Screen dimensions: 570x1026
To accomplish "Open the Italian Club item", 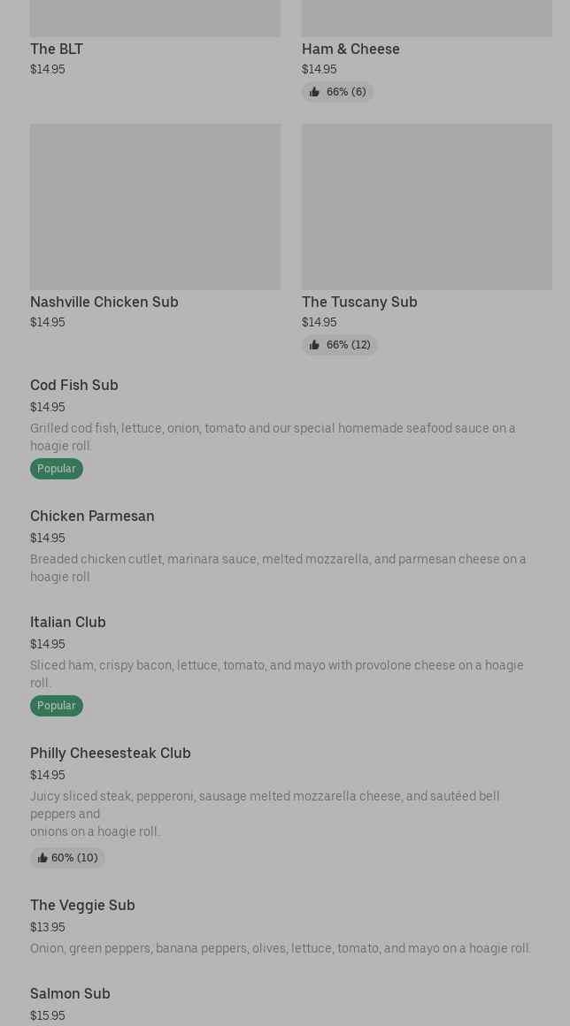I will click(68, 622).
